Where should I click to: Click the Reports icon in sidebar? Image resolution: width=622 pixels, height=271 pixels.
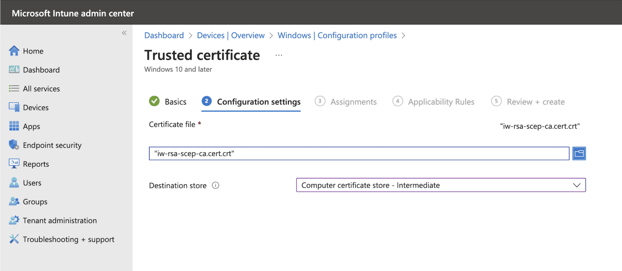coord(14,164)
